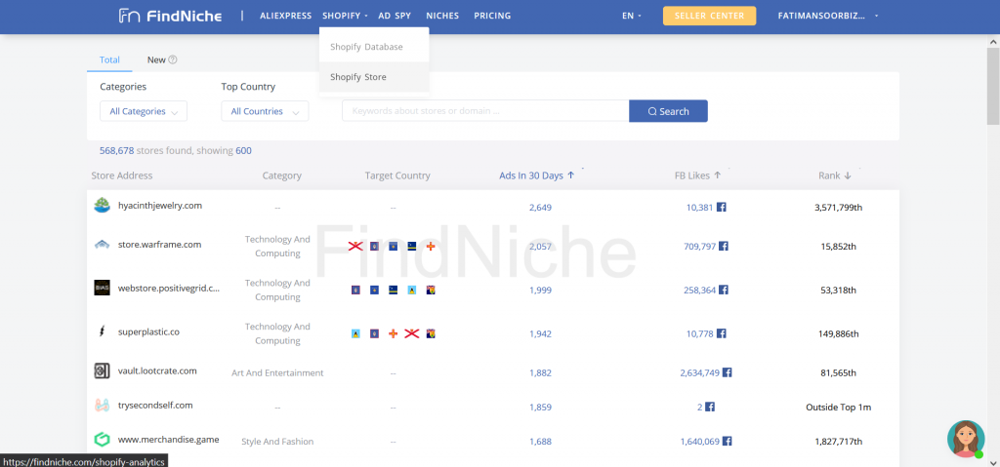Click Facebook icon beside 258,364 likes
This screenshot has width=1000, height=467.
(x=724, y=290)
